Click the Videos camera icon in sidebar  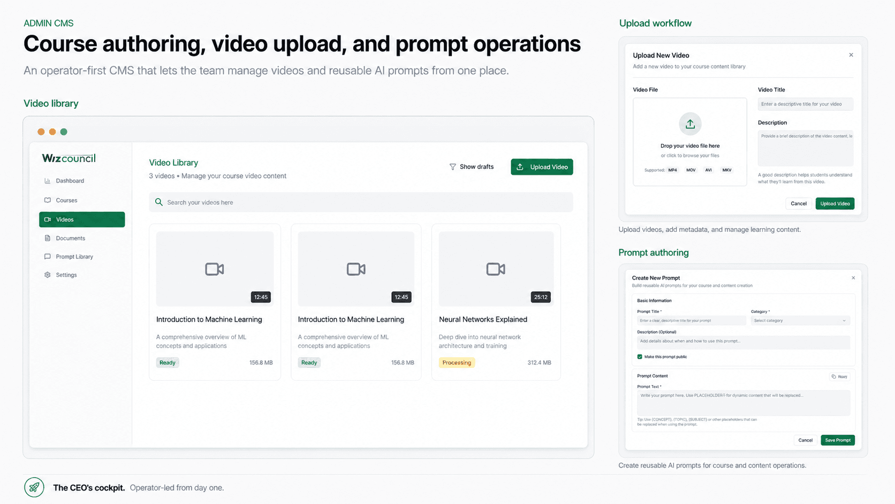pyautogui.click(x=48, y=220)
